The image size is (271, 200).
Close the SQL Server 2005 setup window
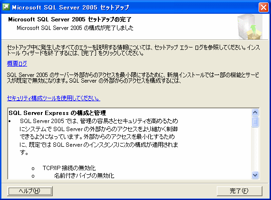pos(263,8)
